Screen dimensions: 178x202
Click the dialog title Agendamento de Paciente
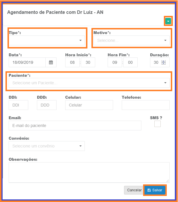(x=55, y=12)
